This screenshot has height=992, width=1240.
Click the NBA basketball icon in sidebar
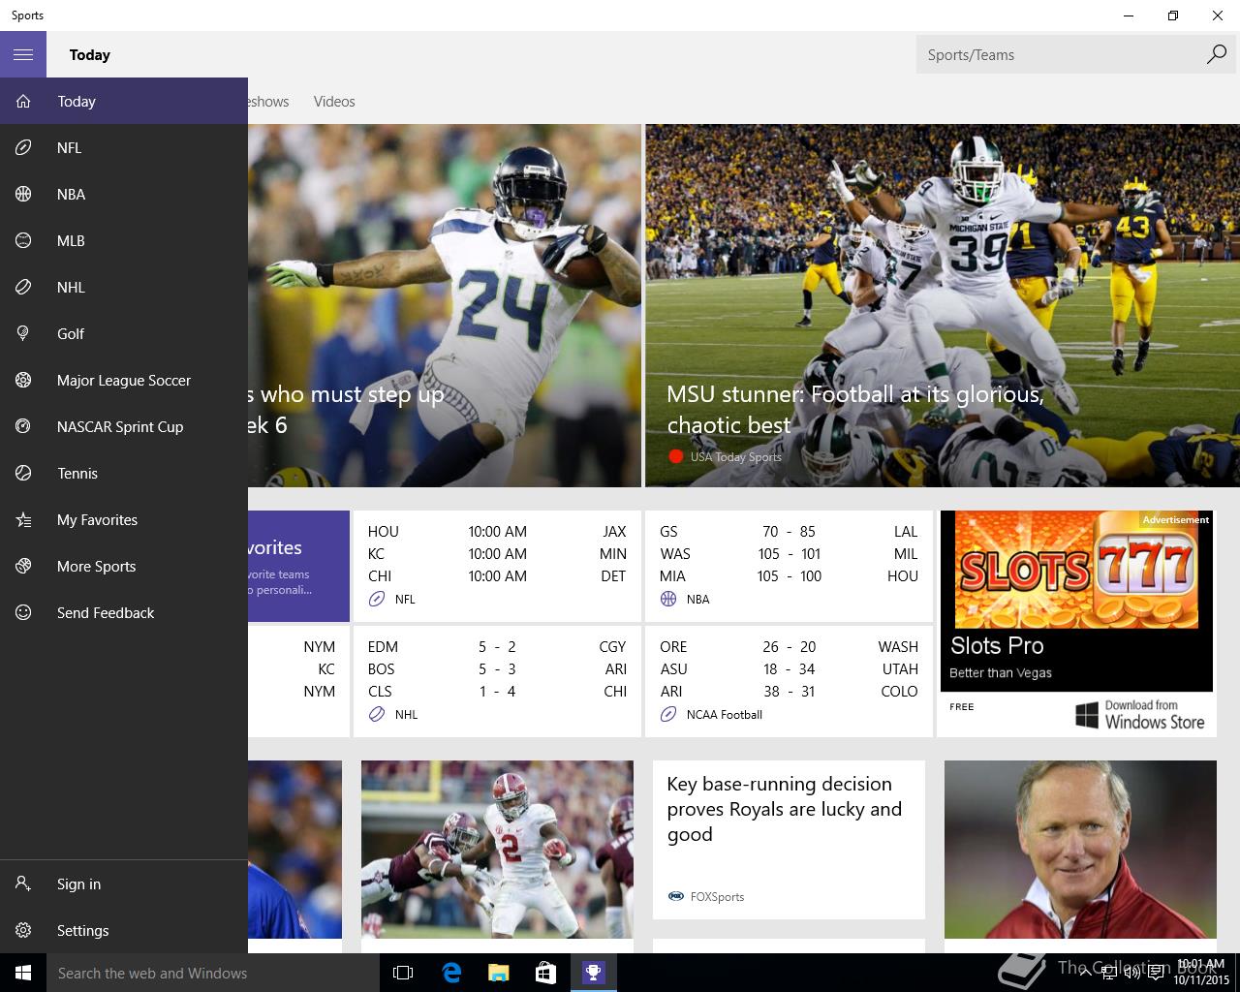tap(23, 195)
